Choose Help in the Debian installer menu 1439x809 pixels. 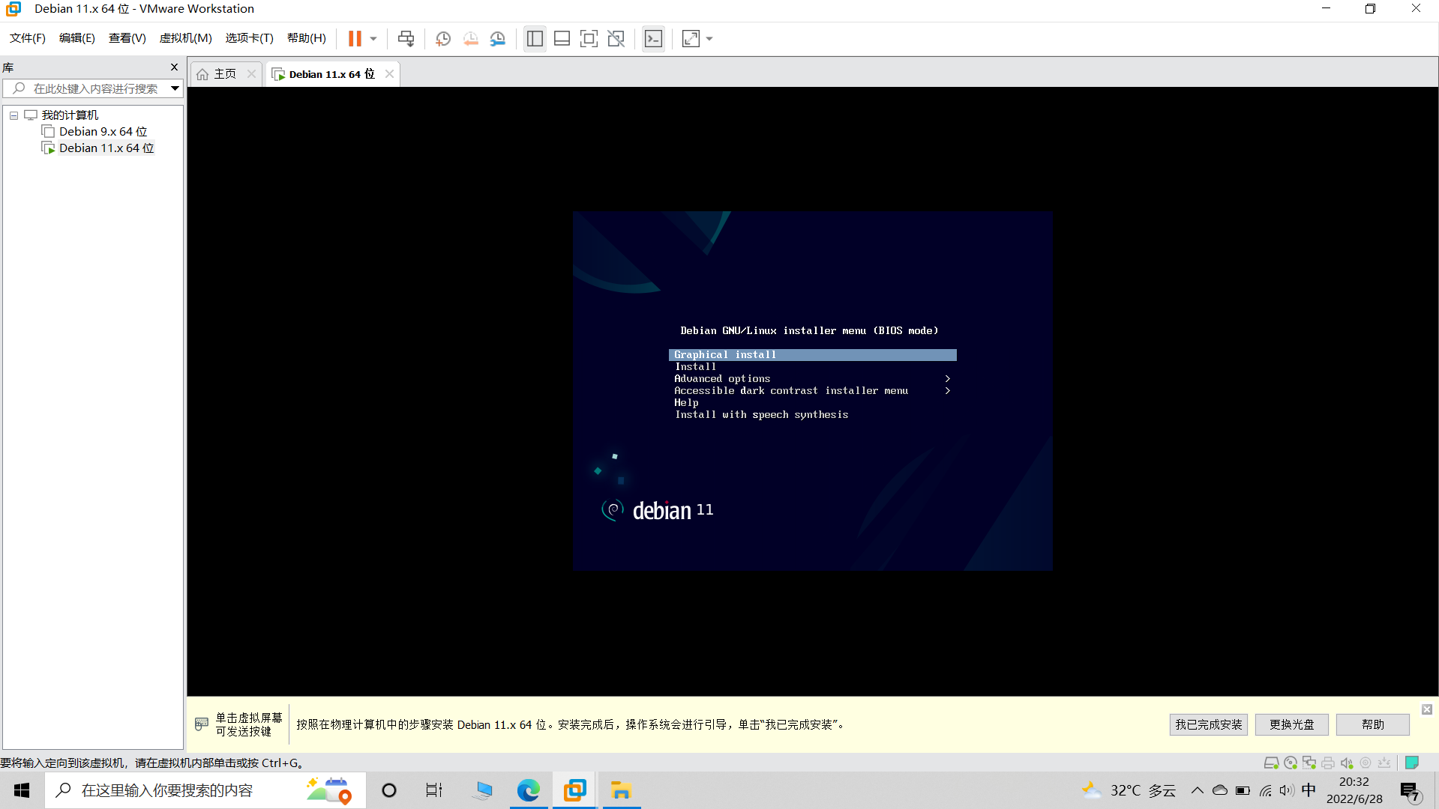pyautogui.click(x=812, y=402)
